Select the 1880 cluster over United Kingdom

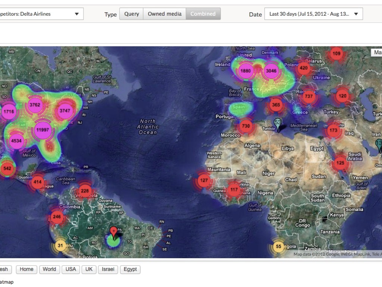pos(246,71)
